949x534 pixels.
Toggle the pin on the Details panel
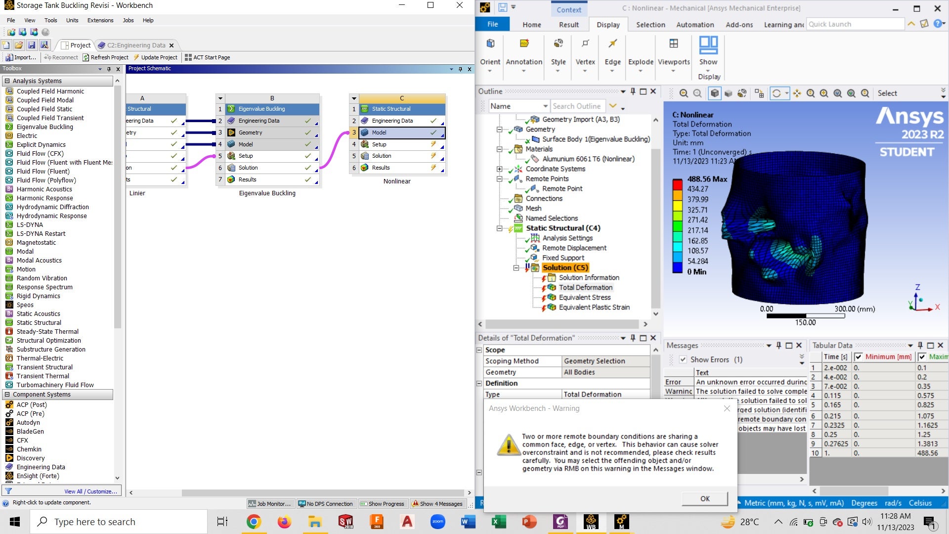click(633, 338)
